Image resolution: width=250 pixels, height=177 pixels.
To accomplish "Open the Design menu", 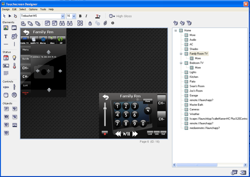I will point(6,9).
